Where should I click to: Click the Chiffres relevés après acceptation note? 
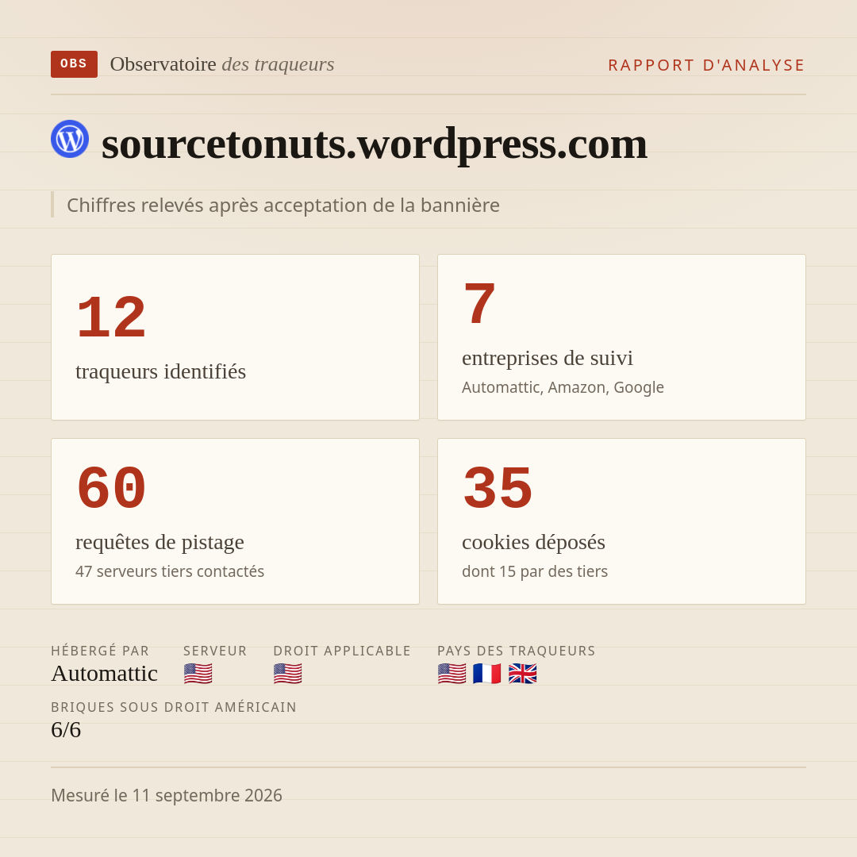click(x=283, y=205)
